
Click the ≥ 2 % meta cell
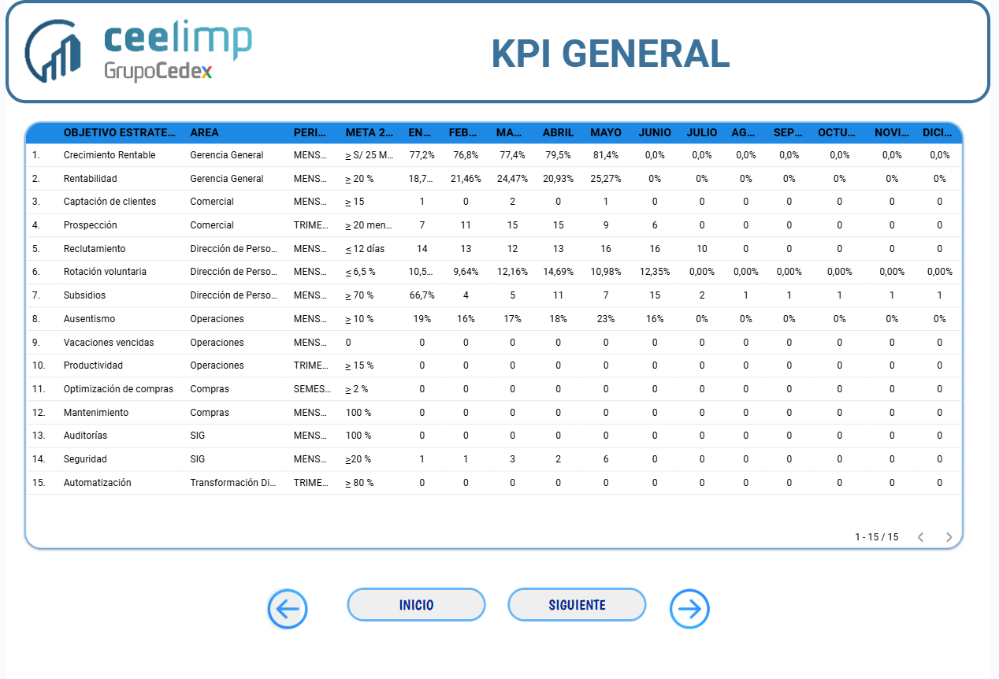click(x=357, y=389)
